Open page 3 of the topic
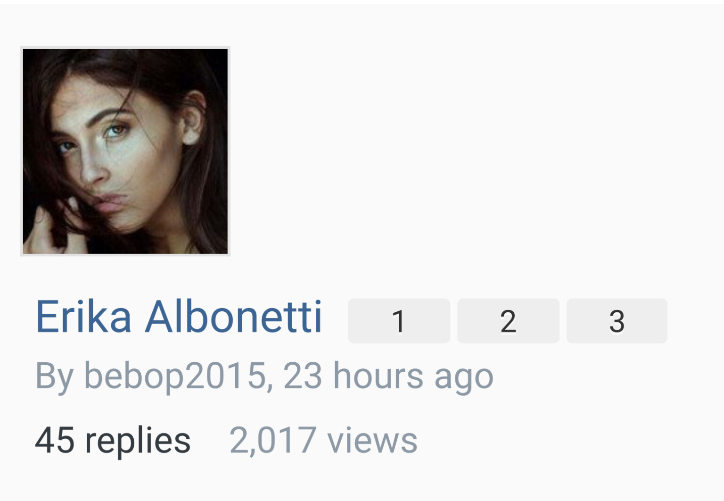Image resolution: width=724 pixels, height=501 pixels. [617, 321]
